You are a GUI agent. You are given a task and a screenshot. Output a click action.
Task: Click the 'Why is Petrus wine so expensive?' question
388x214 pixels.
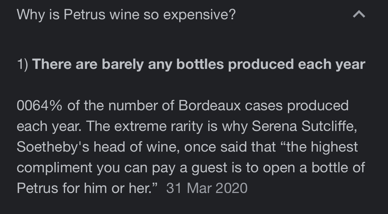coord(126,14)
